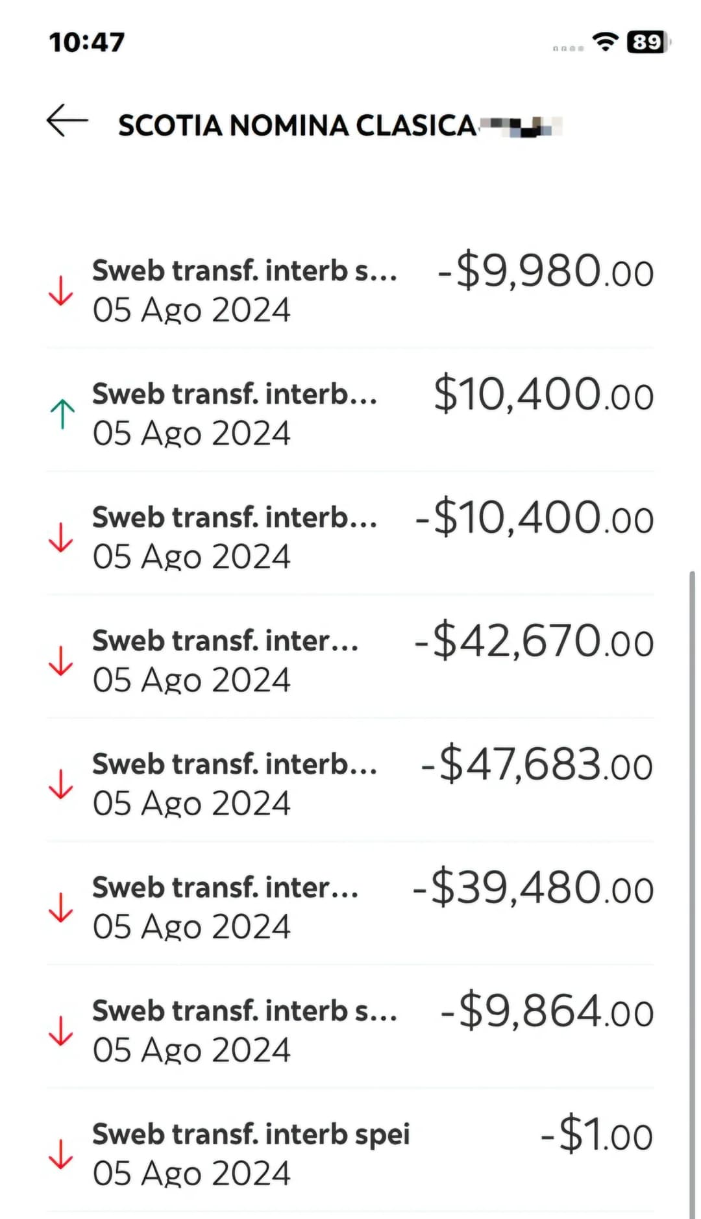Click the red arrow next to -$39,480.00
The image size is (701, 1219).
pyautogui.click(x=61, y=907)
